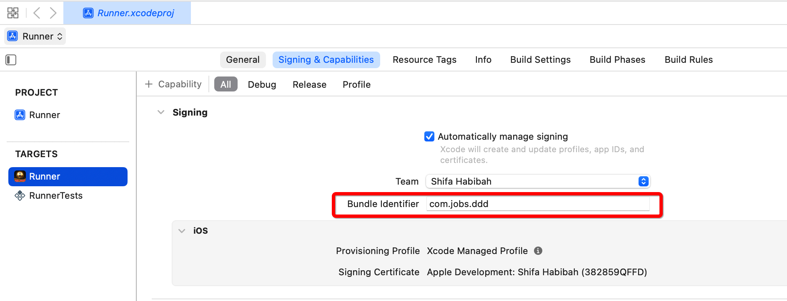Screen dimensions: 787x301
Task: Select the Runner.xcodeproj editor tab
Action: coord(127,13)
